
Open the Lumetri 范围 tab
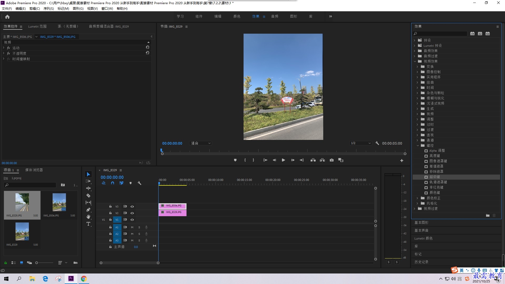(x=37, y=26)
